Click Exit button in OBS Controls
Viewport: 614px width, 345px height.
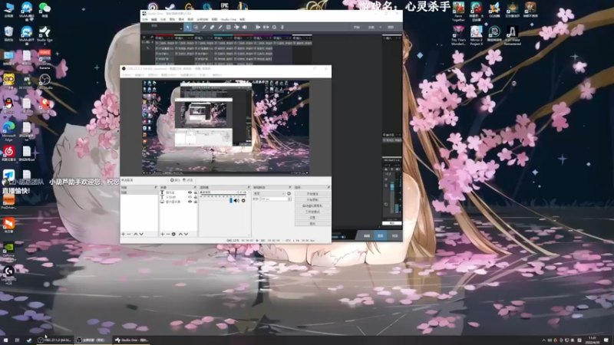[312, 223]
